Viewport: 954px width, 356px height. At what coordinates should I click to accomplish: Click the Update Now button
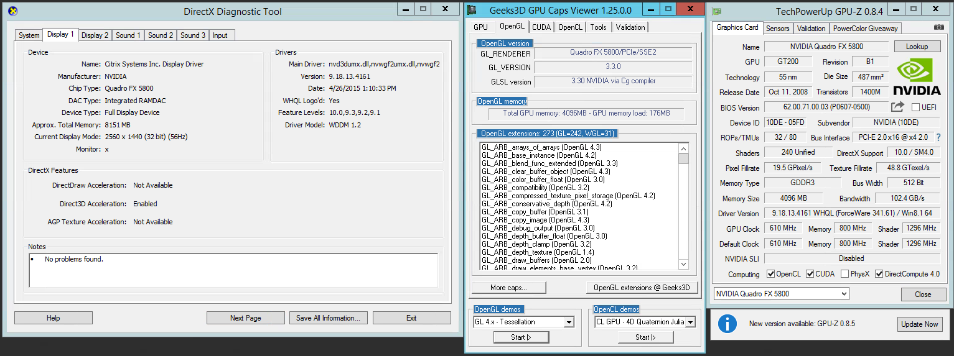coord(920,324)
